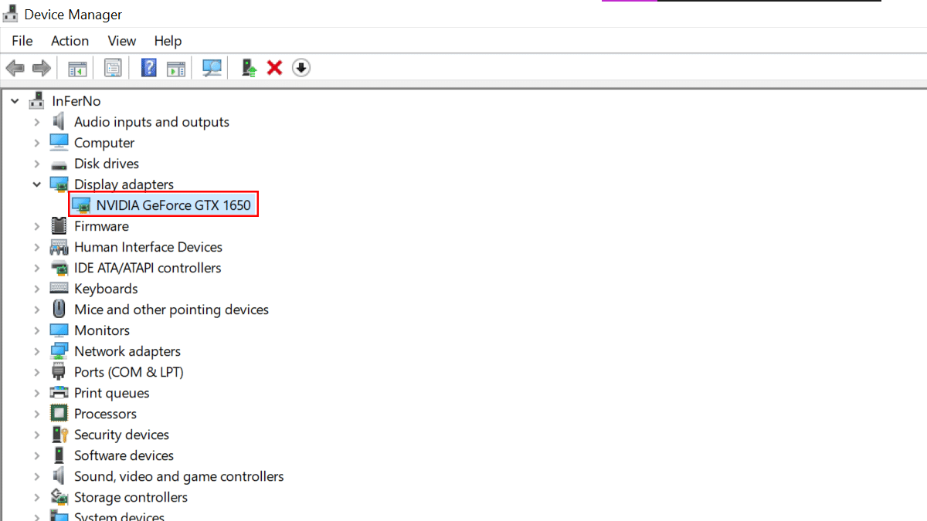Click the Audio inputs and outputs speaker icon

click(x=59, y=122)
